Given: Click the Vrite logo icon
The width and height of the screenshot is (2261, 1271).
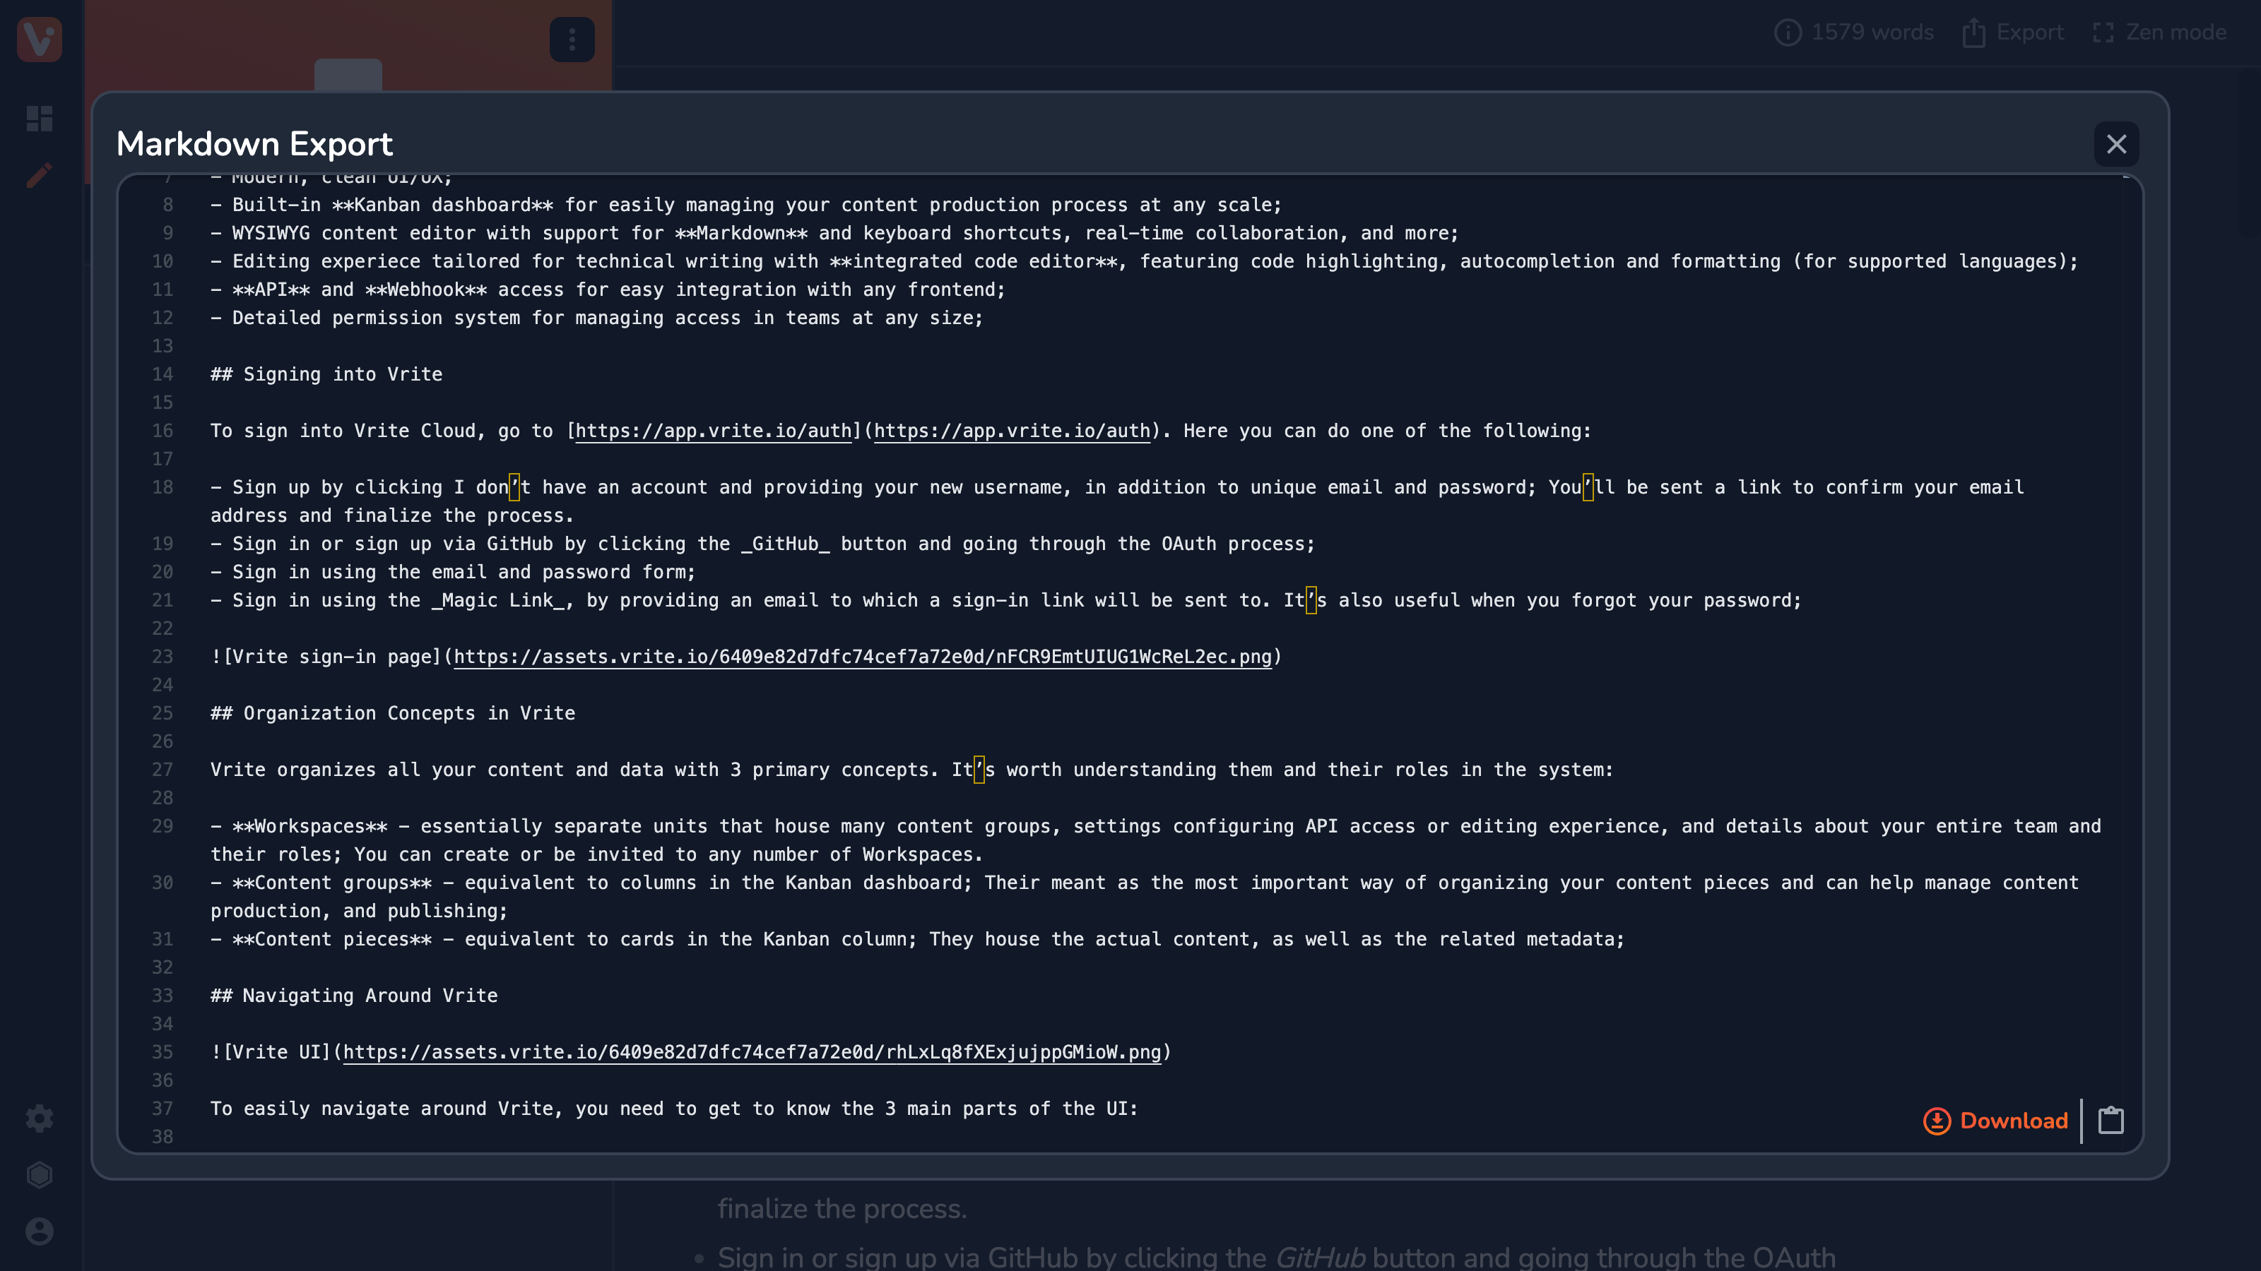Looking at the screenshot, I should [40, 40].
